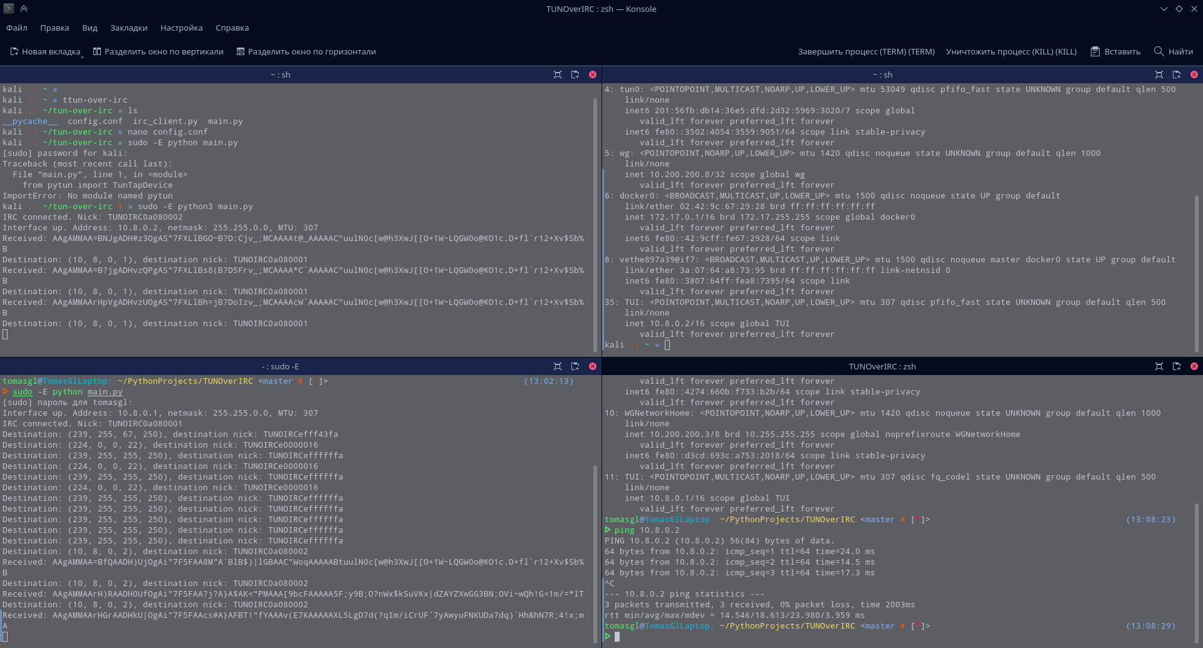Click the bottom-left sudo -E pane scrollbar
Image resolution: width=1203 pixels, height=648 pixels.
pyautogui.click(x=595, y=553)
